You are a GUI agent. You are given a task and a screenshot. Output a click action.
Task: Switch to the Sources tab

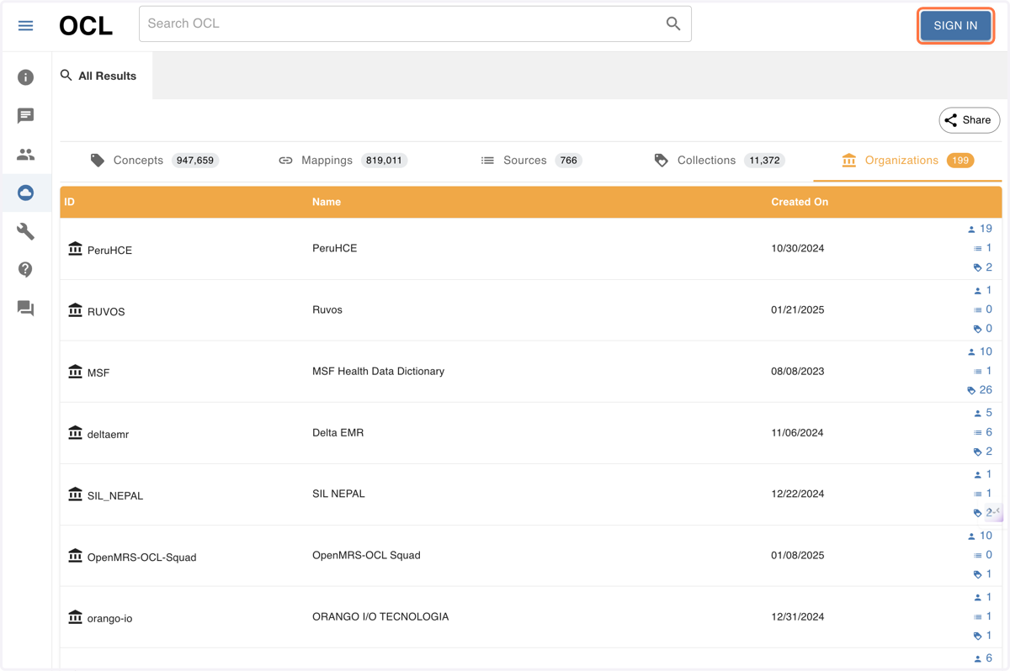click(531, 160)
